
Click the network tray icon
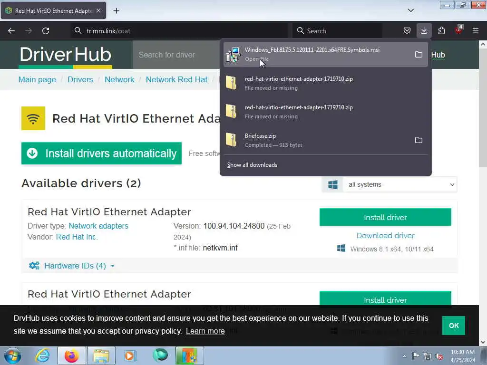428,356
